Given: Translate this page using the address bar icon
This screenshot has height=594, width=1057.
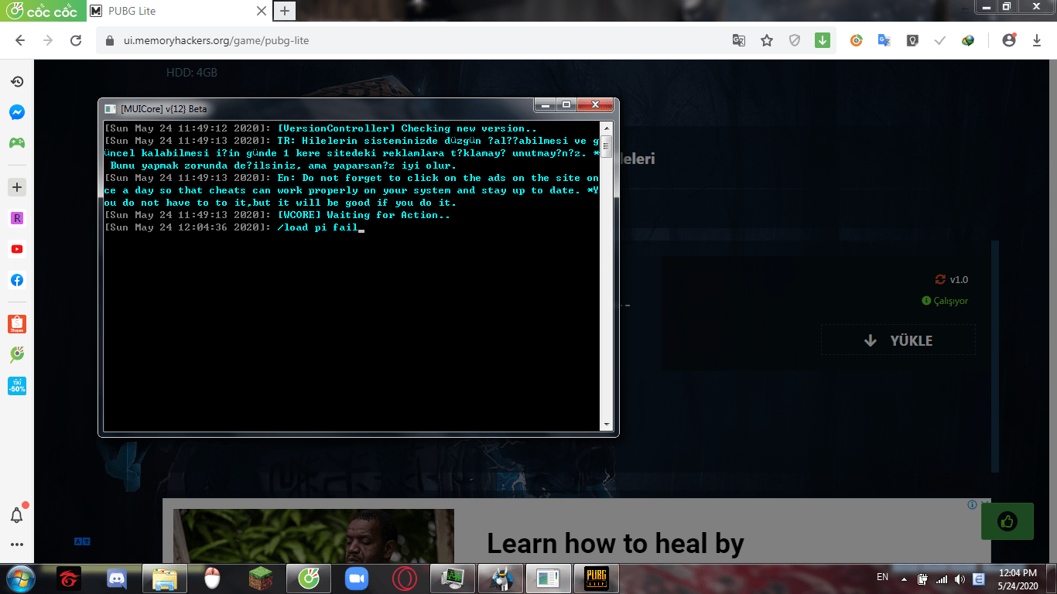Looking at the screenshot, I should pyautogui.click(x=739, y=40).
